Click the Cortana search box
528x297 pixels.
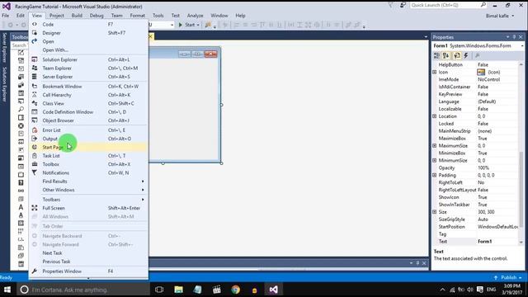pyautogui.click(x=82, y=290)
